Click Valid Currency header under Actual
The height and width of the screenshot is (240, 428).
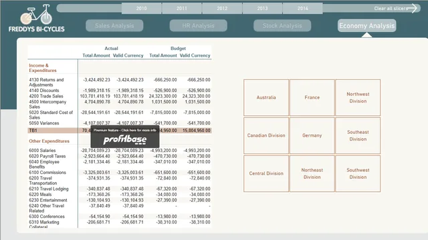(128, 55)
